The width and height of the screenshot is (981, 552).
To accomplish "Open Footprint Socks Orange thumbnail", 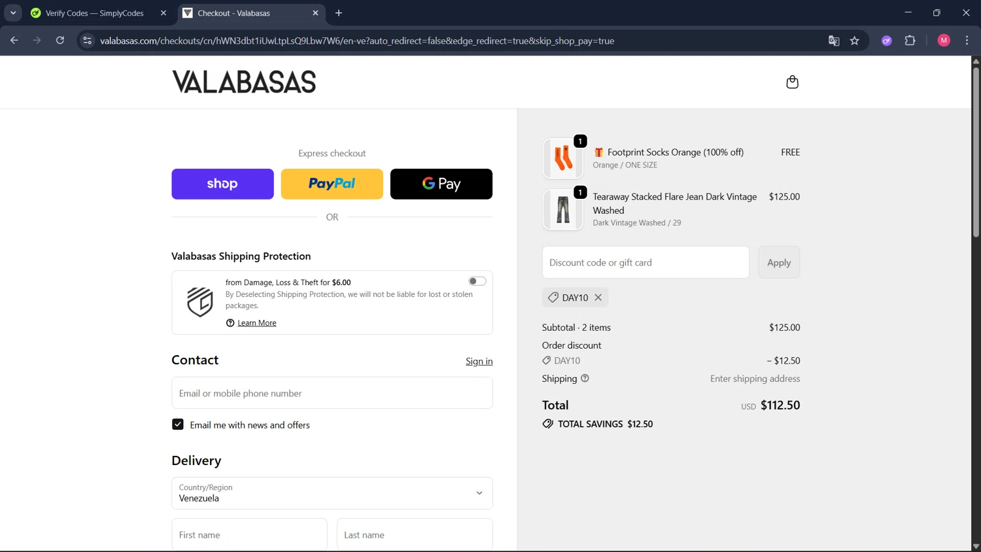I will point(563,158).
